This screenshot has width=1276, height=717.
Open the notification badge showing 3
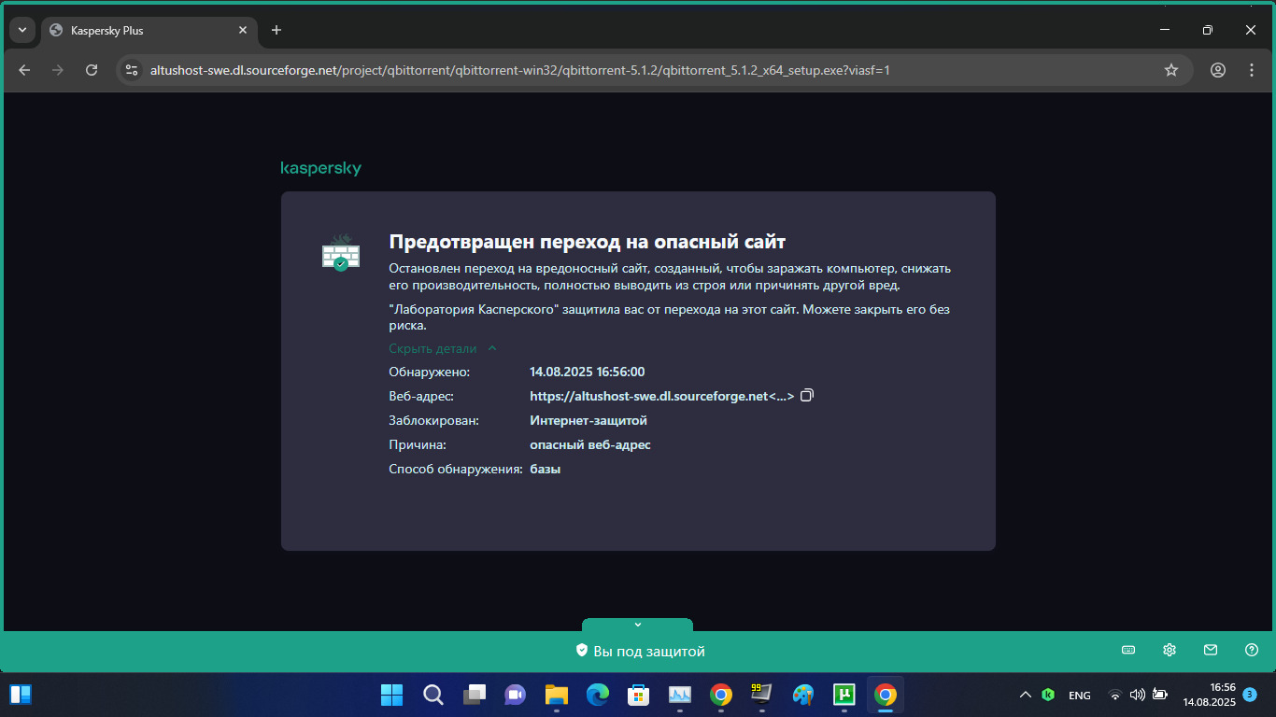click(x=1250, y=695)
